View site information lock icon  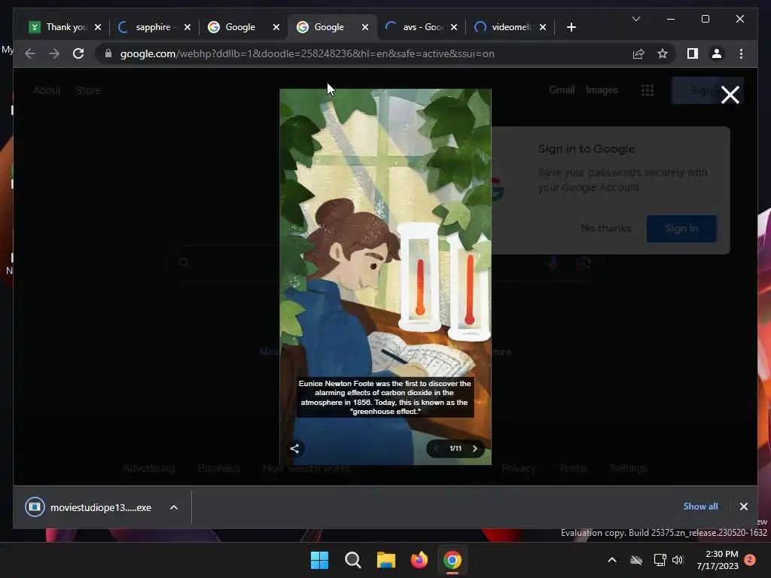coord(108,53)
